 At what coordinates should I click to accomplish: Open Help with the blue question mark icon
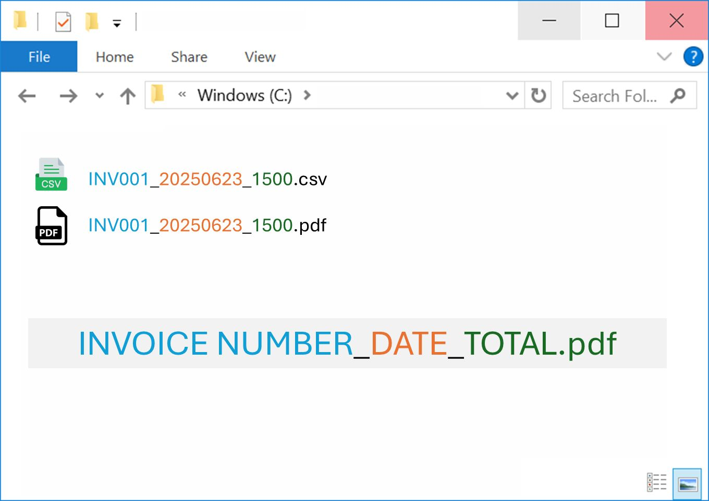tap(693, 56)
